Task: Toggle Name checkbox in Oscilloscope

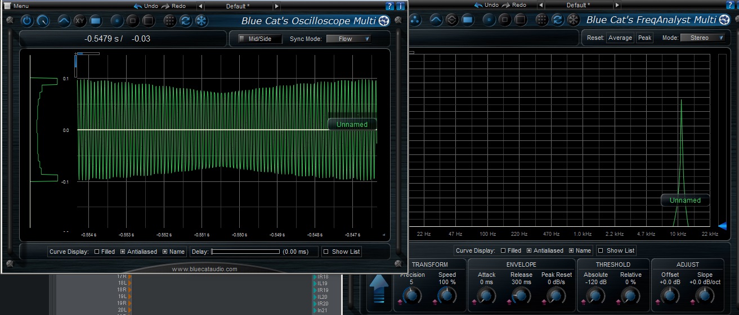Action: [165, 252]
